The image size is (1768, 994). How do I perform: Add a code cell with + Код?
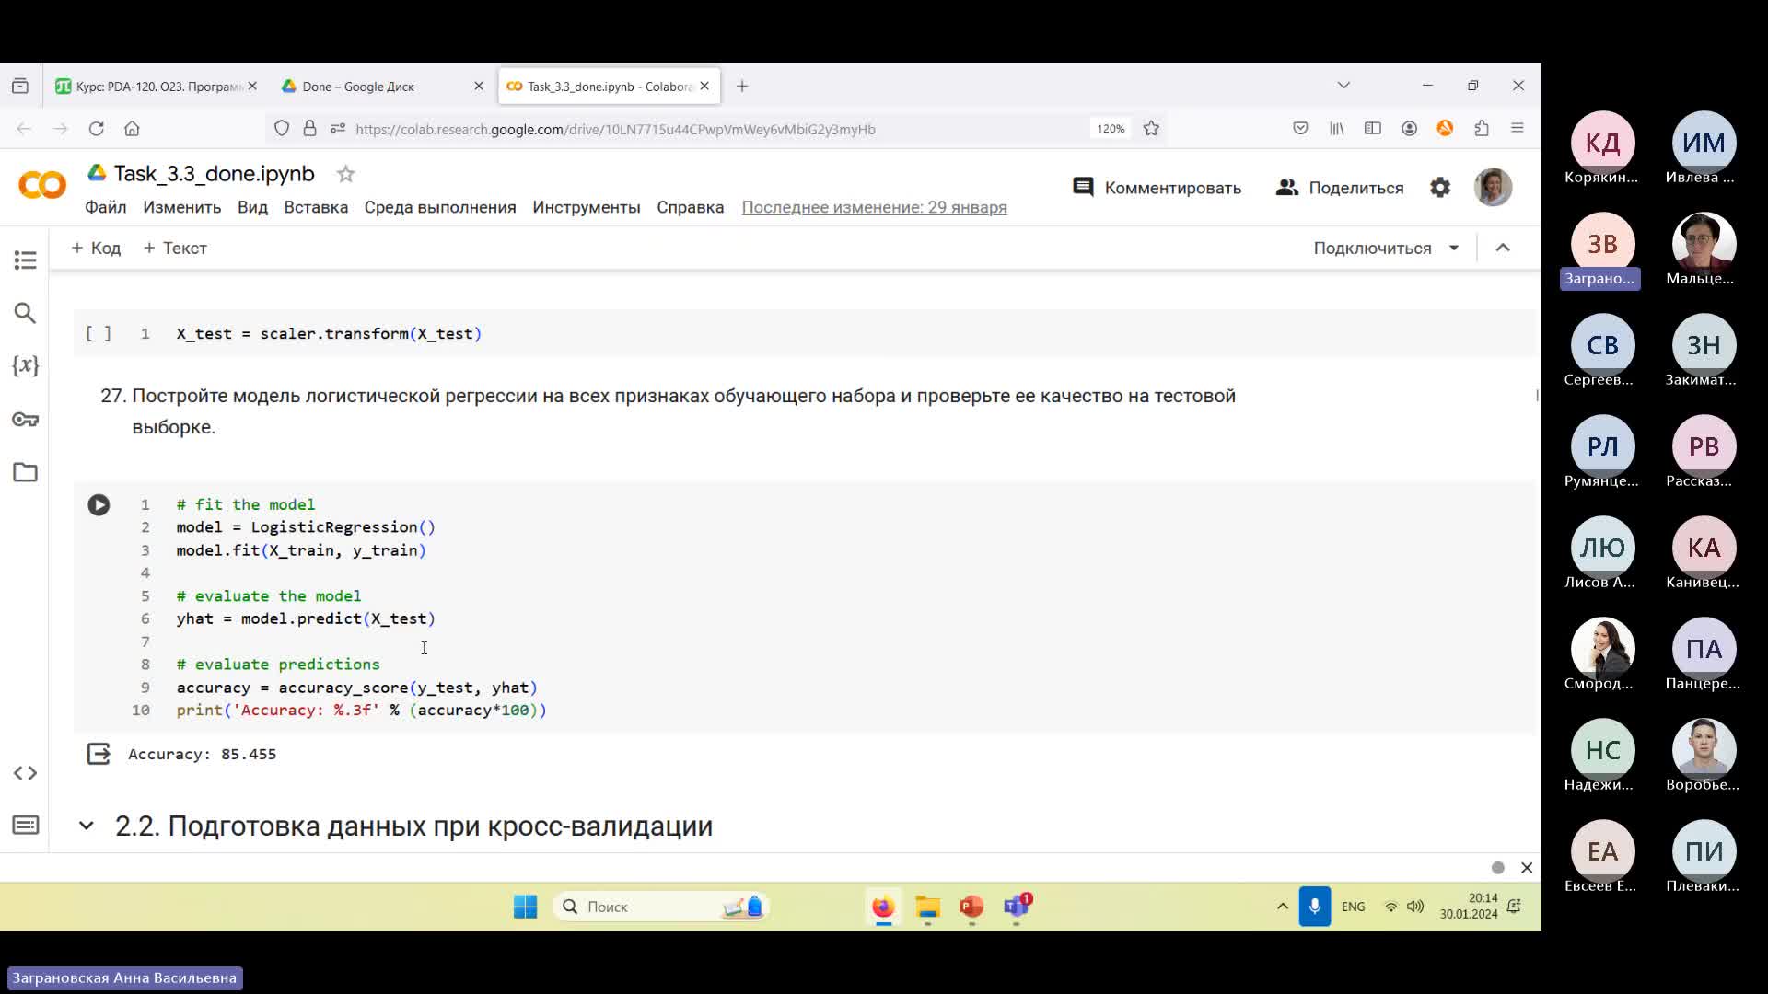click(96, 248)
